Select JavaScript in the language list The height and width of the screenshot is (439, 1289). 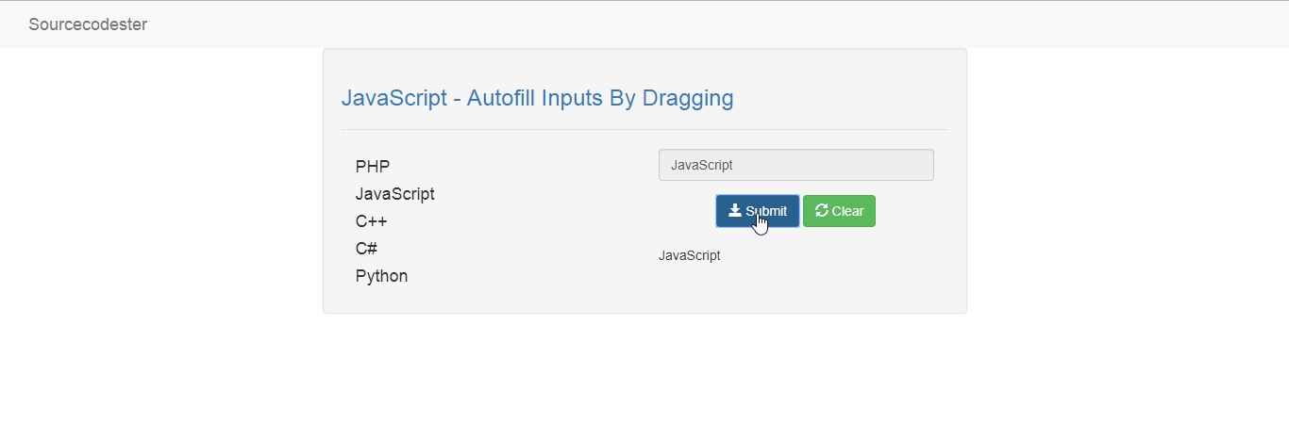pyautogui.click(x=395, y=194)
